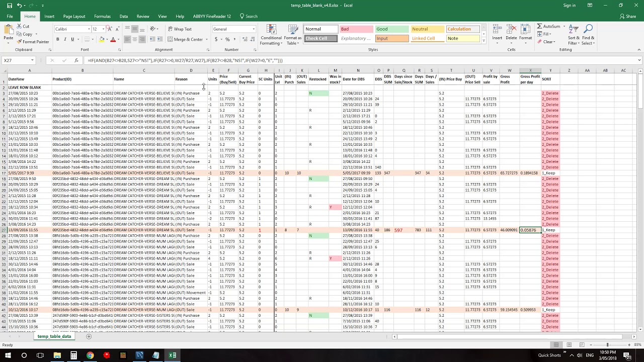Toggle Wrap Text
Image resolution: width=644 pixels, height=362 pixels.
(x=180, y=29)
